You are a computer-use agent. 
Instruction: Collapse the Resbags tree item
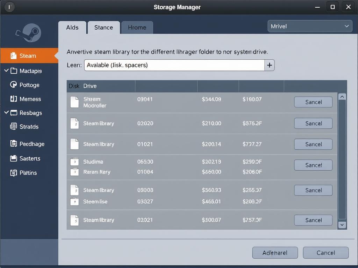6,112
